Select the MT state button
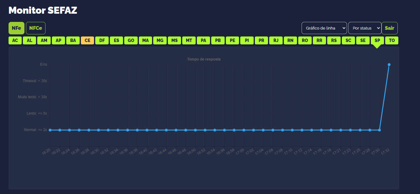 click(x=189, y=40)
